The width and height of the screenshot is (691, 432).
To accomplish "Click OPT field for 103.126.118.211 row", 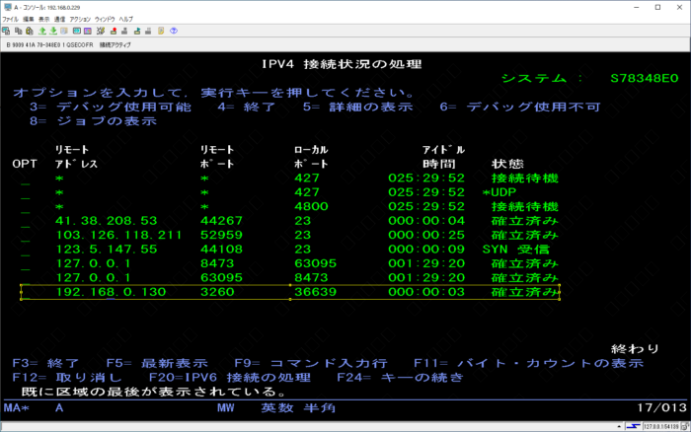I will [26, 235].
